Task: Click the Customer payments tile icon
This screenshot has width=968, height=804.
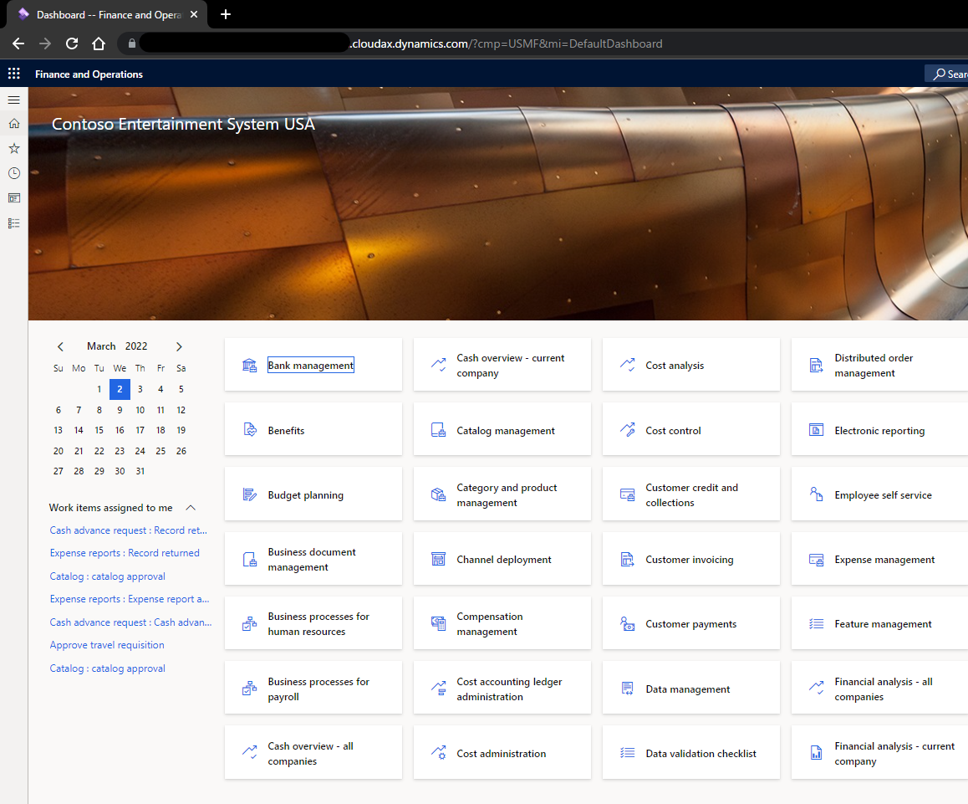Action: tap(627, 624)
